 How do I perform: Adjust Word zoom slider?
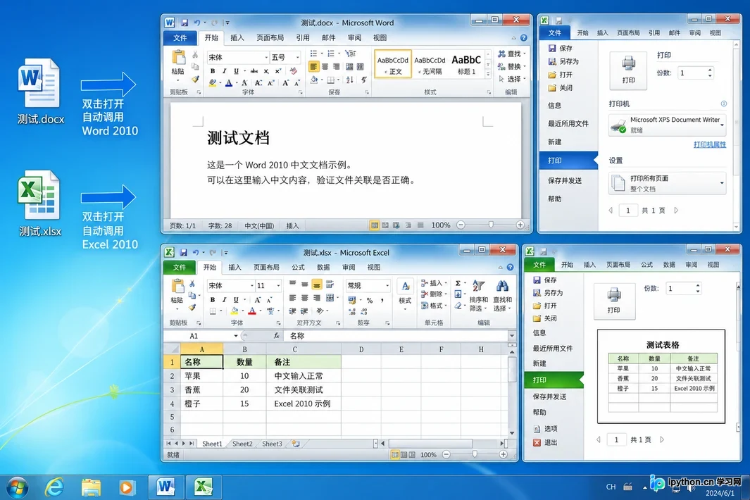[490, 225]
